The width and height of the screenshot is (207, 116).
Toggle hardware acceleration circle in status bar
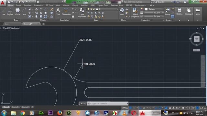[x=197, y=108]
